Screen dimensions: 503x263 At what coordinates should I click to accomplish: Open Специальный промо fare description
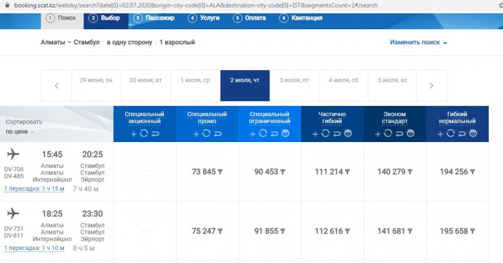(207, 118)
